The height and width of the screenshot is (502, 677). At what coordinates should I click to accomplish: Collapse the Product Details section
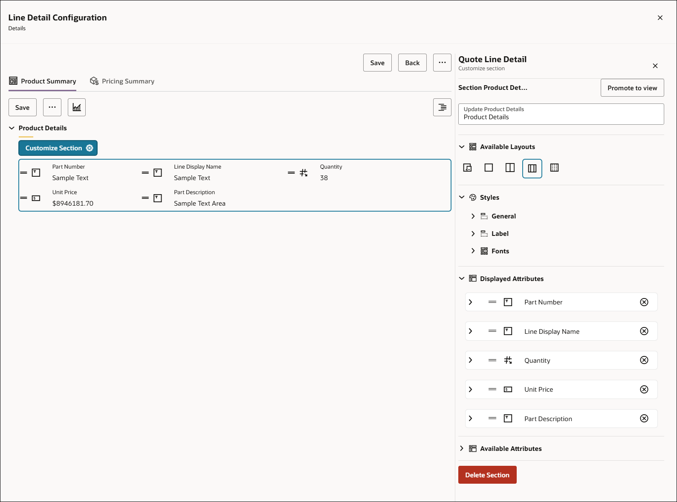(12, 128)
